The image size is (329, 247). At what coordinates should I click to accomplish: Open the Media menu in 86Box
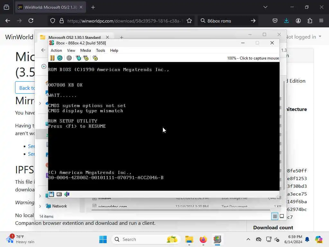point(85,50)
